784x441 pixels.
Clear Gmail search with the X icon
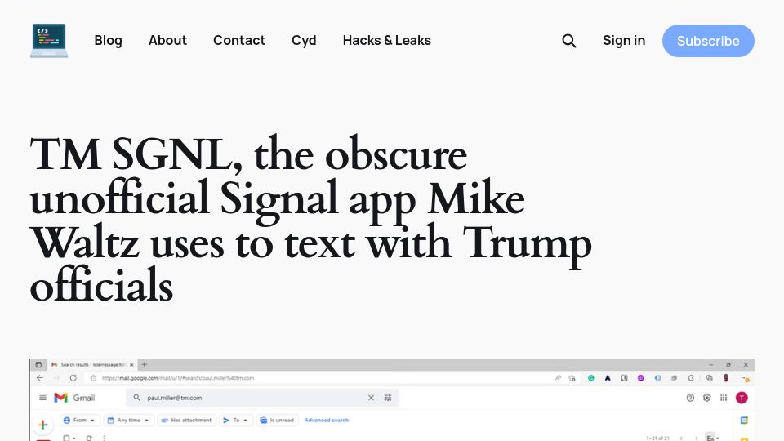coord(371,398)
